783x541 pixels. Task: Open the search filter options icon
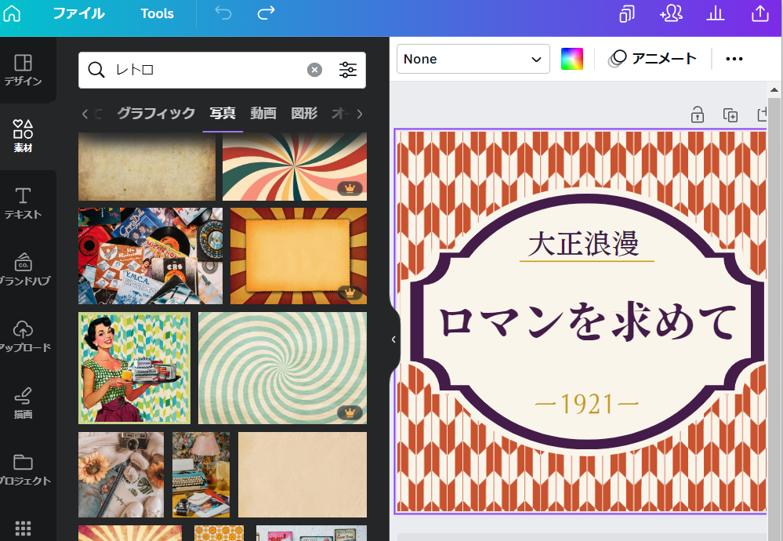(347, 70)
